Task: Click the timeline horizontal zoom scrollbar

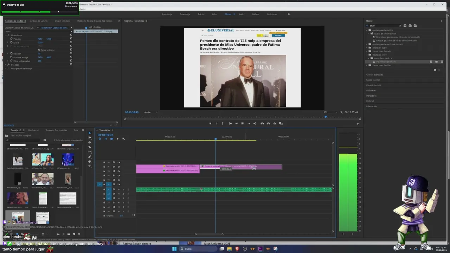Action: (x=209, y=234)
